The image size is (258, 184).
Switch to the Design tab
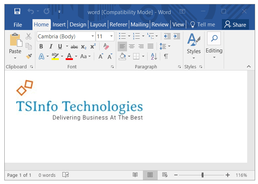(78, 25)
